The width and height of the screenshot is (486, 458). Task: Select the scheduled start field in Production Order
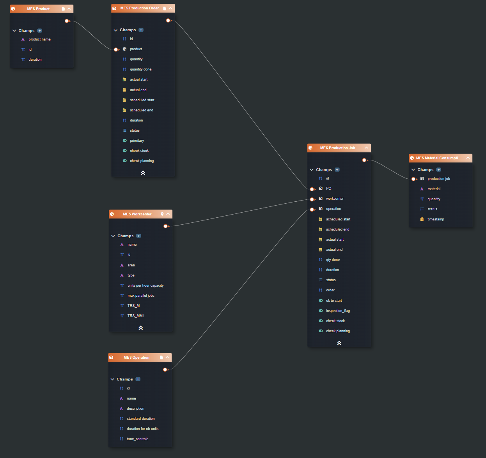[x=142, y=100]
